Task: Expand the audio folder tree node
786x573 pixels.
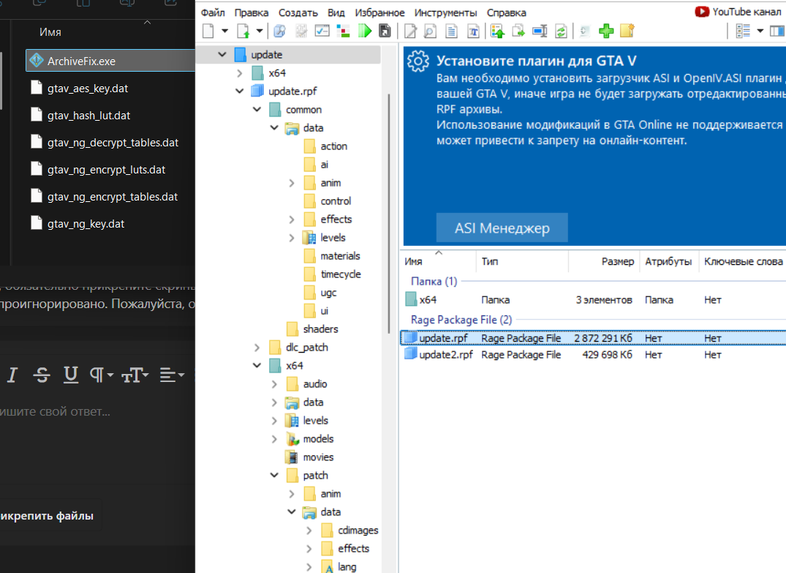Action: click(x=274, y=384)
